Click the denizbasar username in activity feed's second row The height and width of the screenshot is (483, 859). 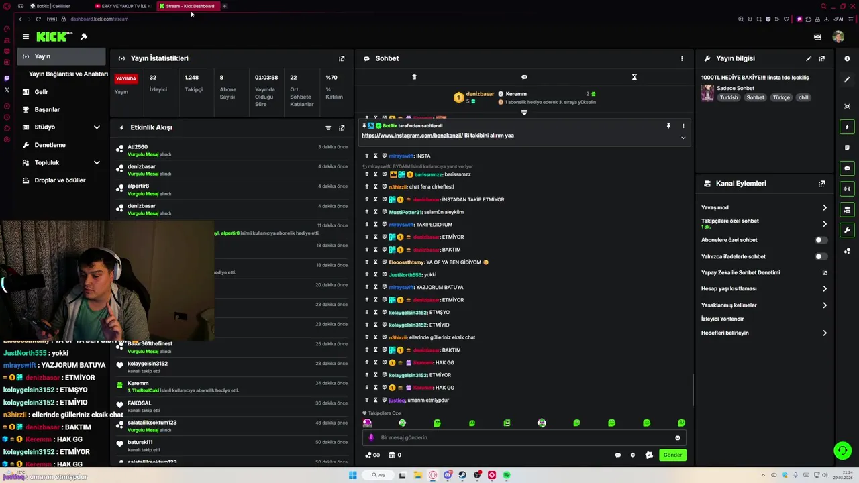(x=142, y=167)
